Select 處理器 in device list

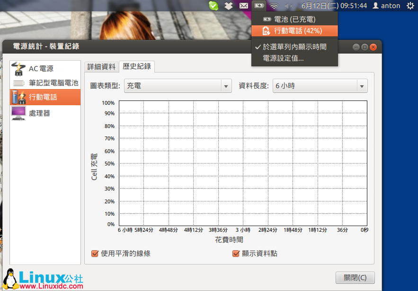pyautogui.click(x=45, y=113)
